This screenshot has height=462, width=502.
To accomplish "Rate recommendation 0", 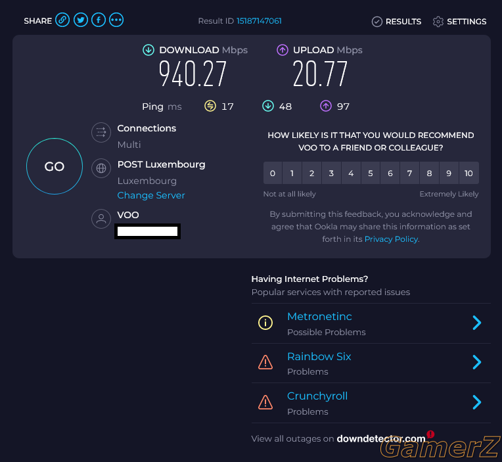I will 273,173.
